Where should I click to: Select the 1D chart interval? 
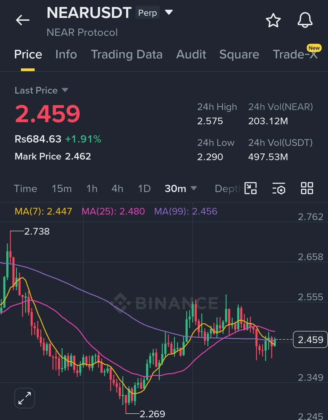point(144,189)
